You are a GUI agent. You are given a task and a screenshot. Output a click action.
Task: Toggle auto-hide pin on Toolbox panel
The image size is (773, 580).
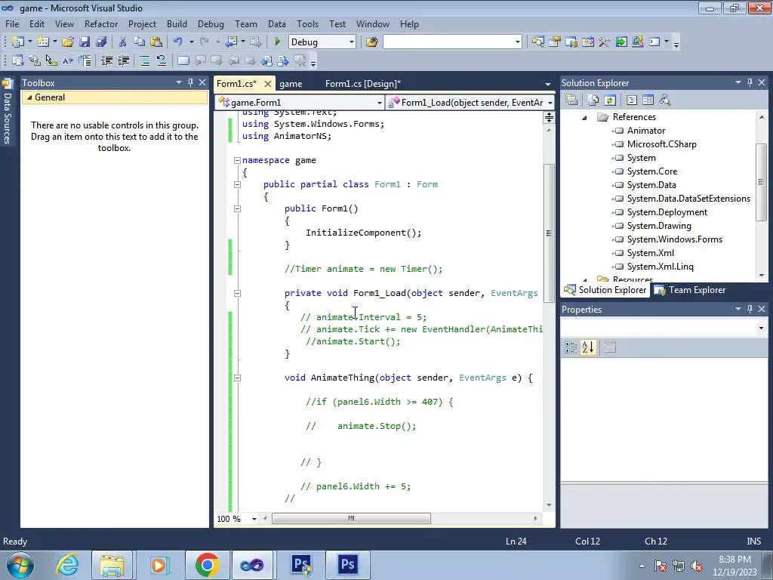click(x=190, y=82)
